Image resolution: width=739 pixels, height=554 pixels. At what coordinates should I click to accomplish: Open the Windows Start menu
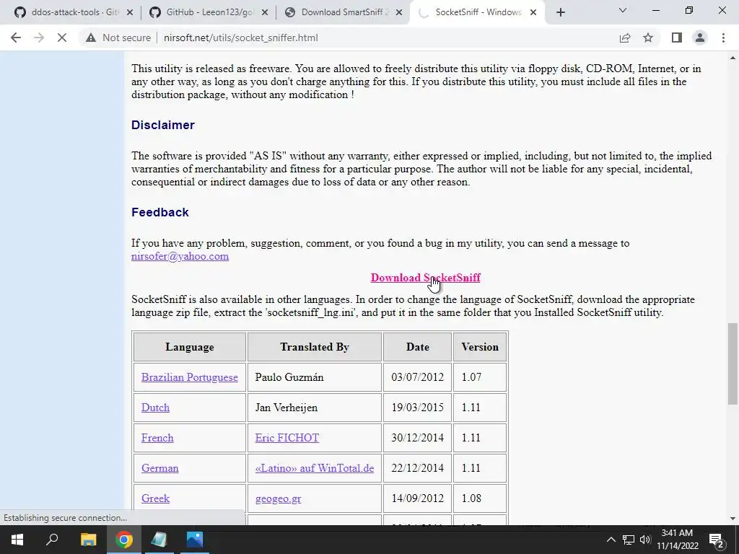tap(17, 540)
